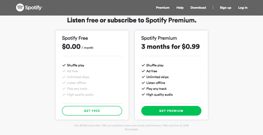Go to Download in the navigation bar

pyautogui.click(x=198, y=8)
